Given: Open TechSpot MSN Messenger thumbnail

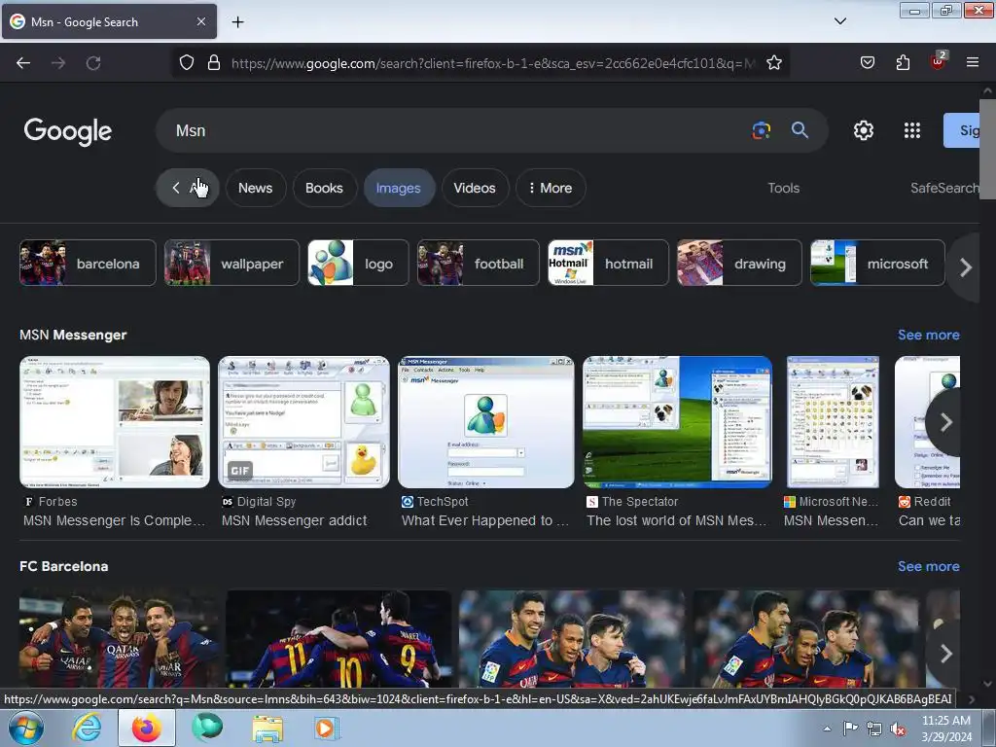Looking at the screenshot, I should pyautogui.click(x=486, y=422).
